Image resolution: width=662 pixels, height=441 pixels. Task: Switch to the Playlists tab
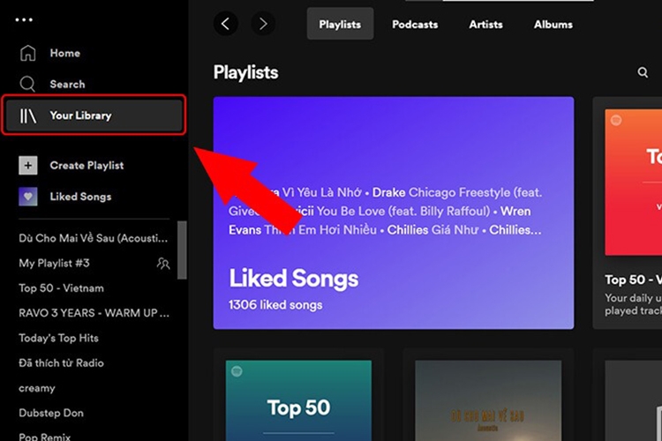[340, 24]
